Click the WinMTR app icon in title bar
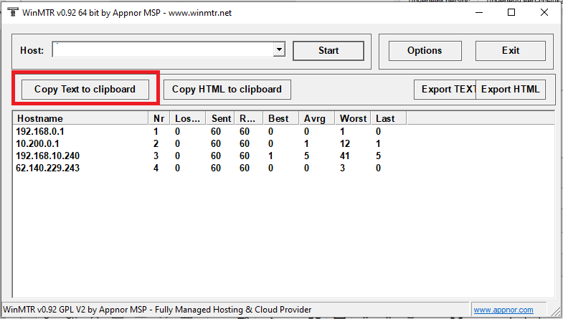This screenshot has width=563, height=319. (12, 12)
